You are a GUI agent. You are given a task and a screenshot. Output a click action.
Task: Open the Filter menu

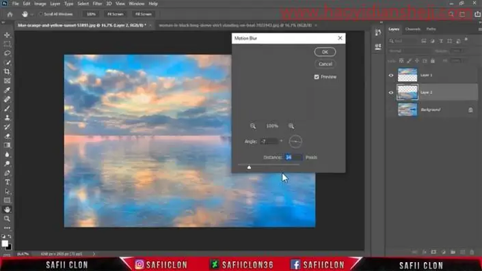coord(97,3)
